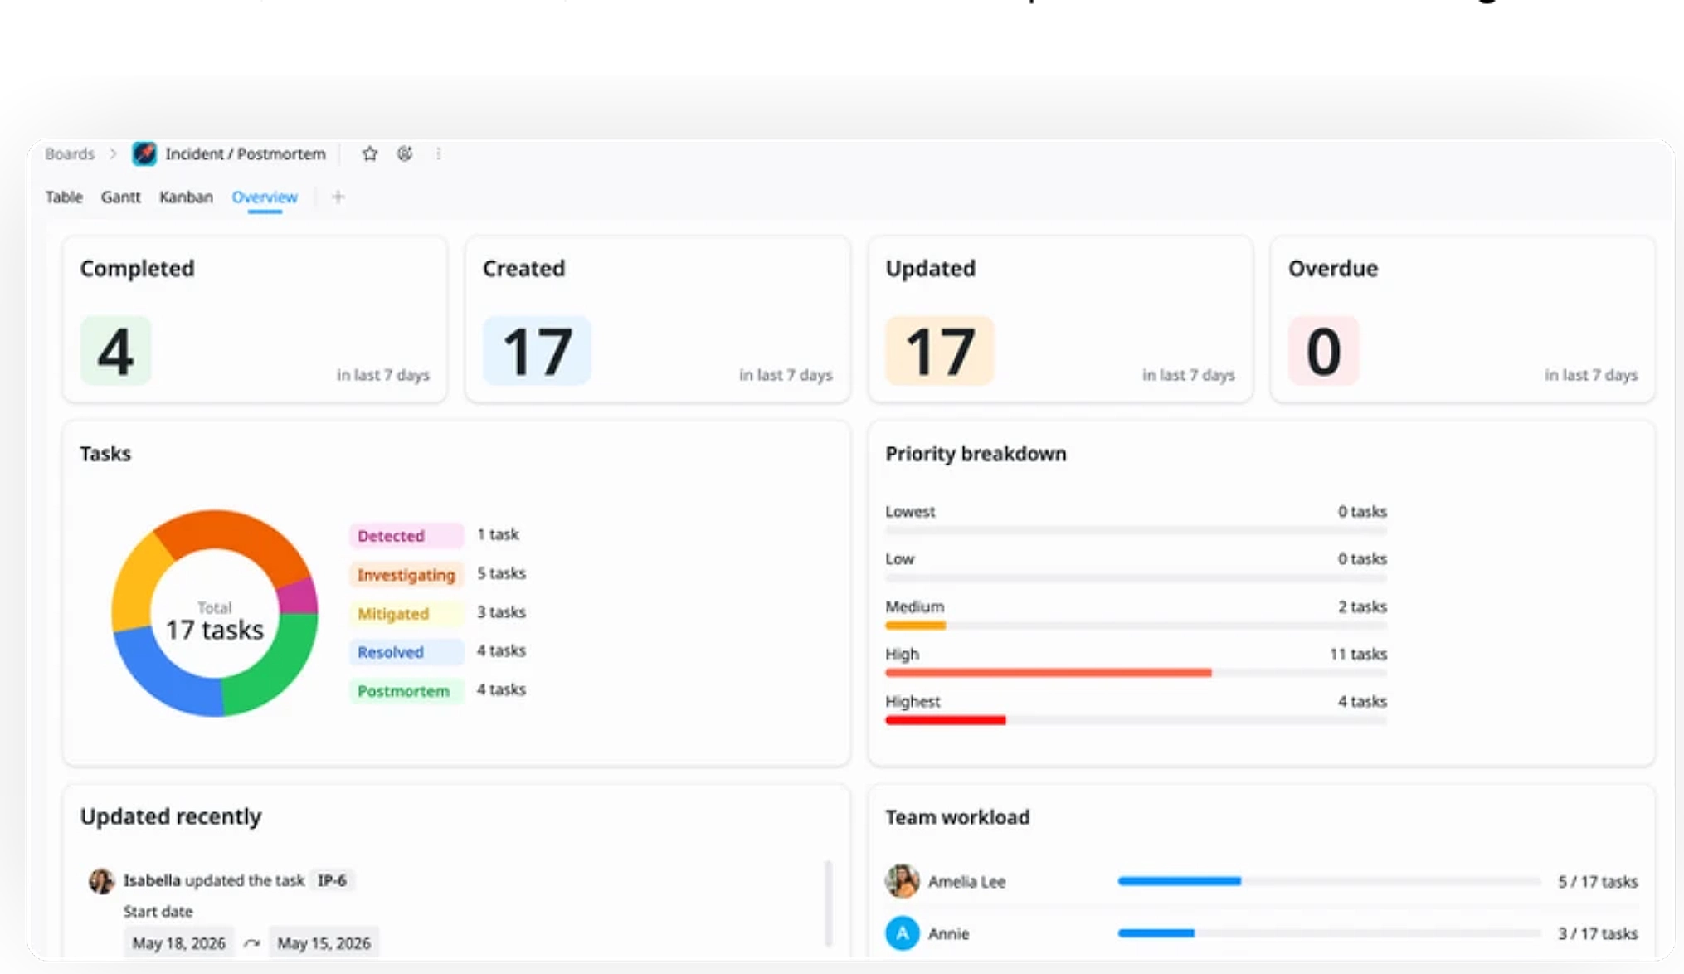1684x974 pixels.
Task: Click the Overdue count 0
Action: (1323, 350)
